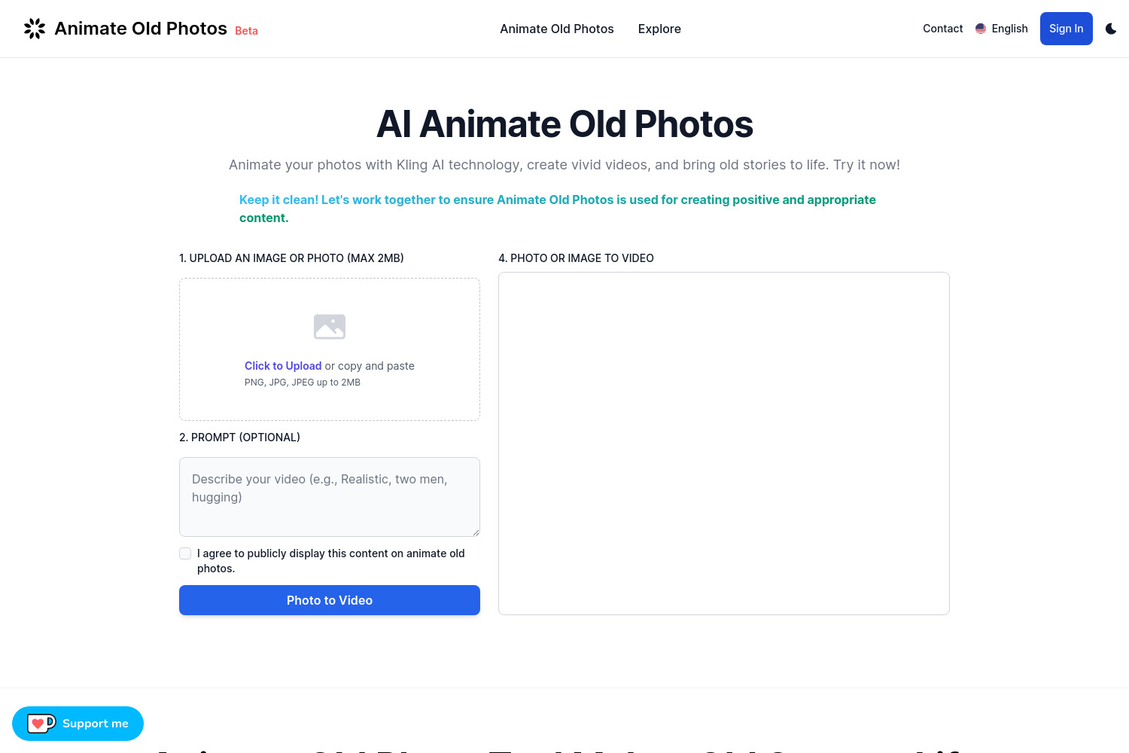This screenshot has height=753, width=1129.
Task: Check the agree to publicly display checkbox
Action: [185, 553]
